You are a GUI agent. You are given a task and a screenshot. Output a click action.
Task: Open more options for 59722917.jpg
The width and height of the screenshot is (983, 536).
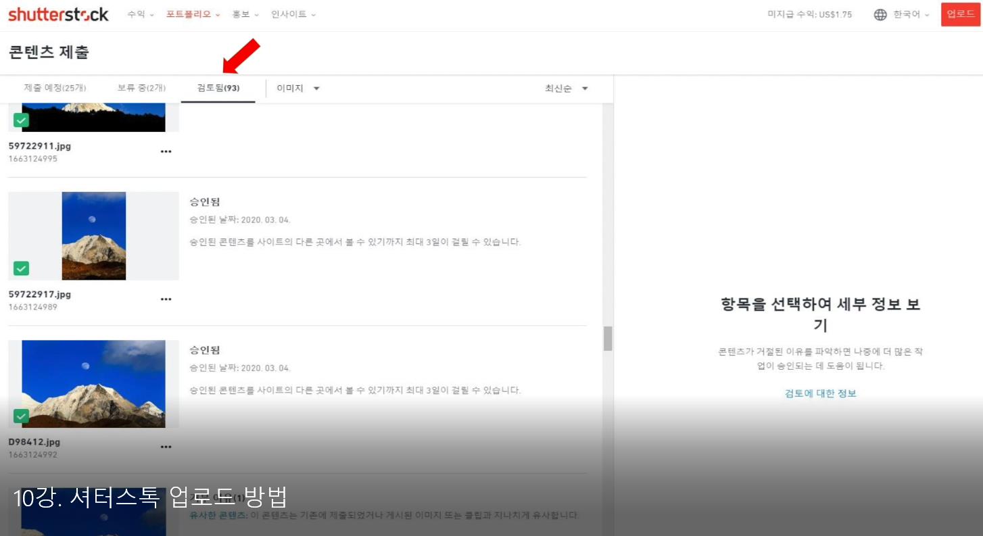click(166, 299)
